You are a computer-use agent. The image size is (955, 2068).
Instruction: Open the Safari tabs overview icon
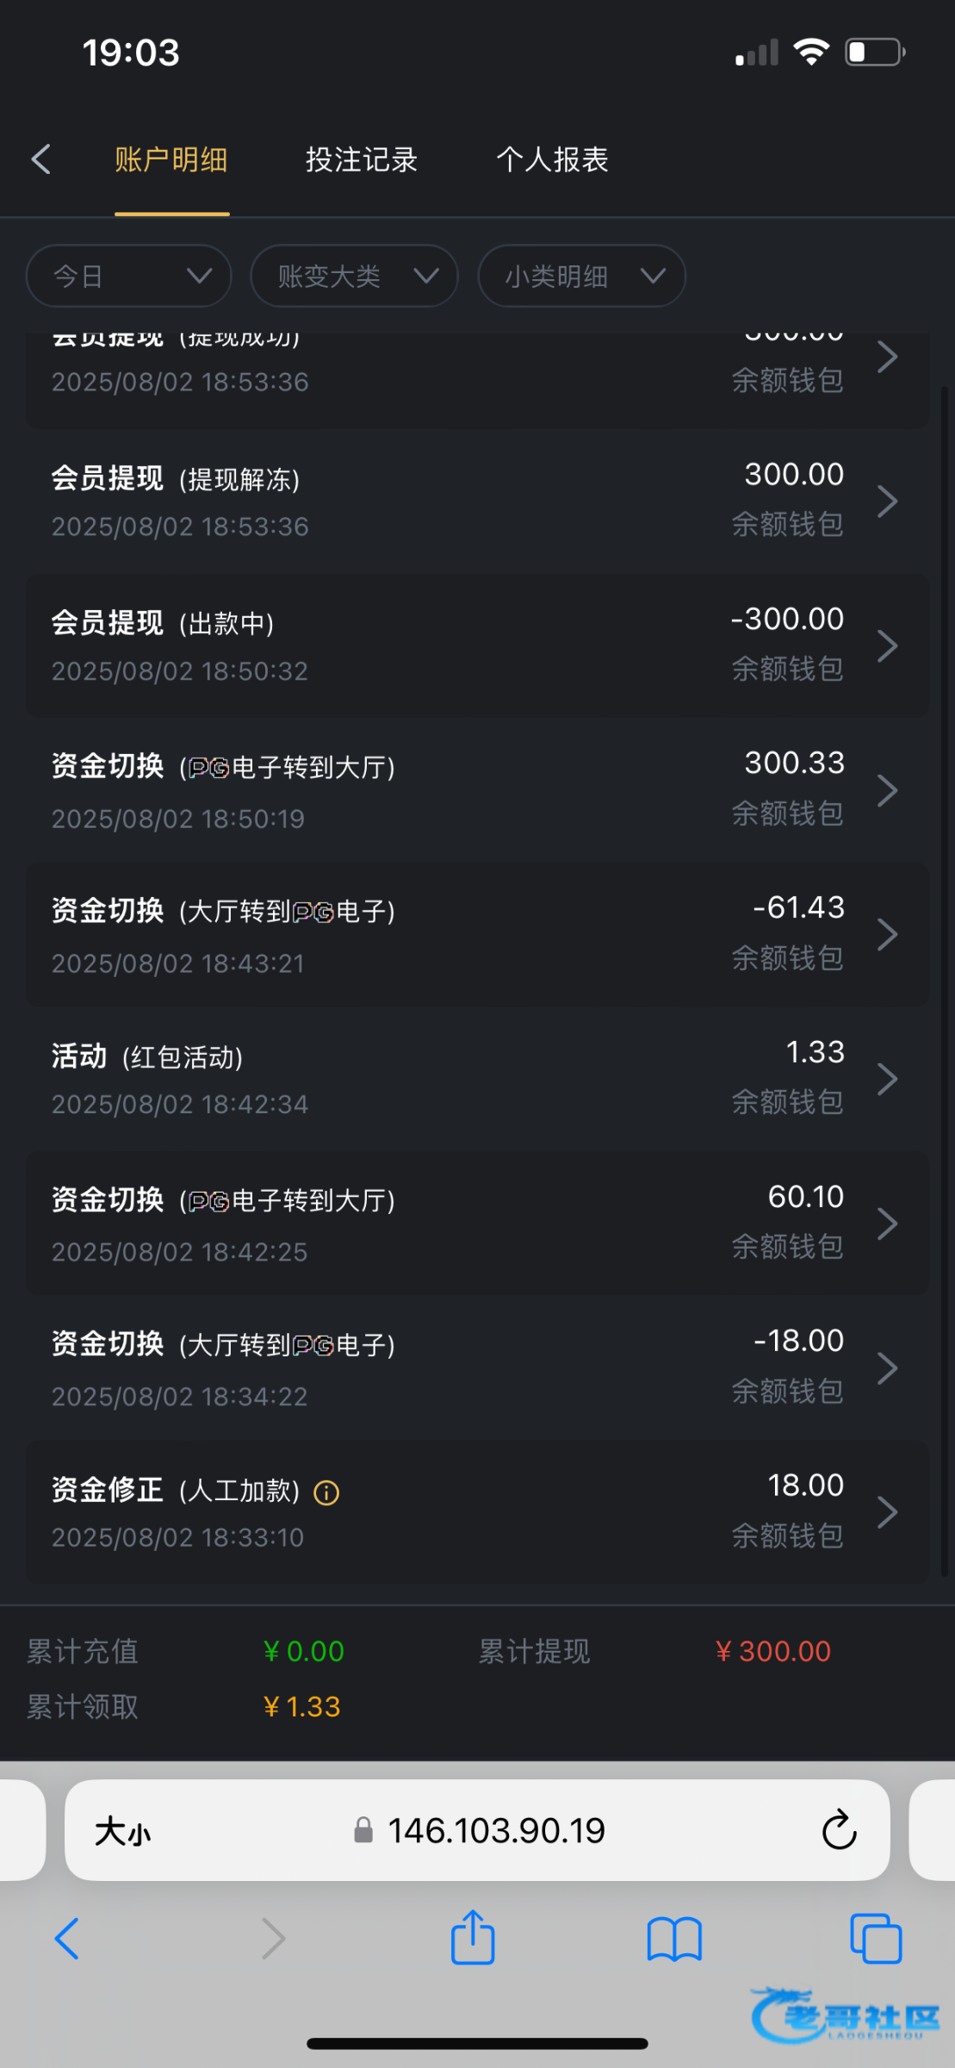pyautogui.click(x=875, y=1939)
